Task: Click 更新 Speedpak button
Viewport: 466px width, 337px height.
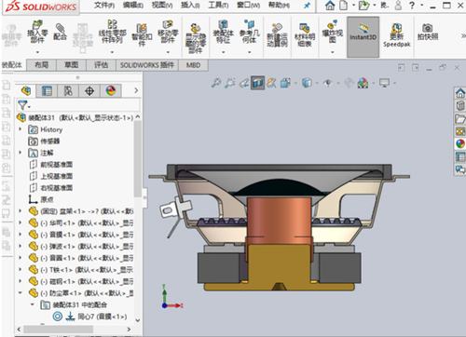Action: (x=396, y=35)
